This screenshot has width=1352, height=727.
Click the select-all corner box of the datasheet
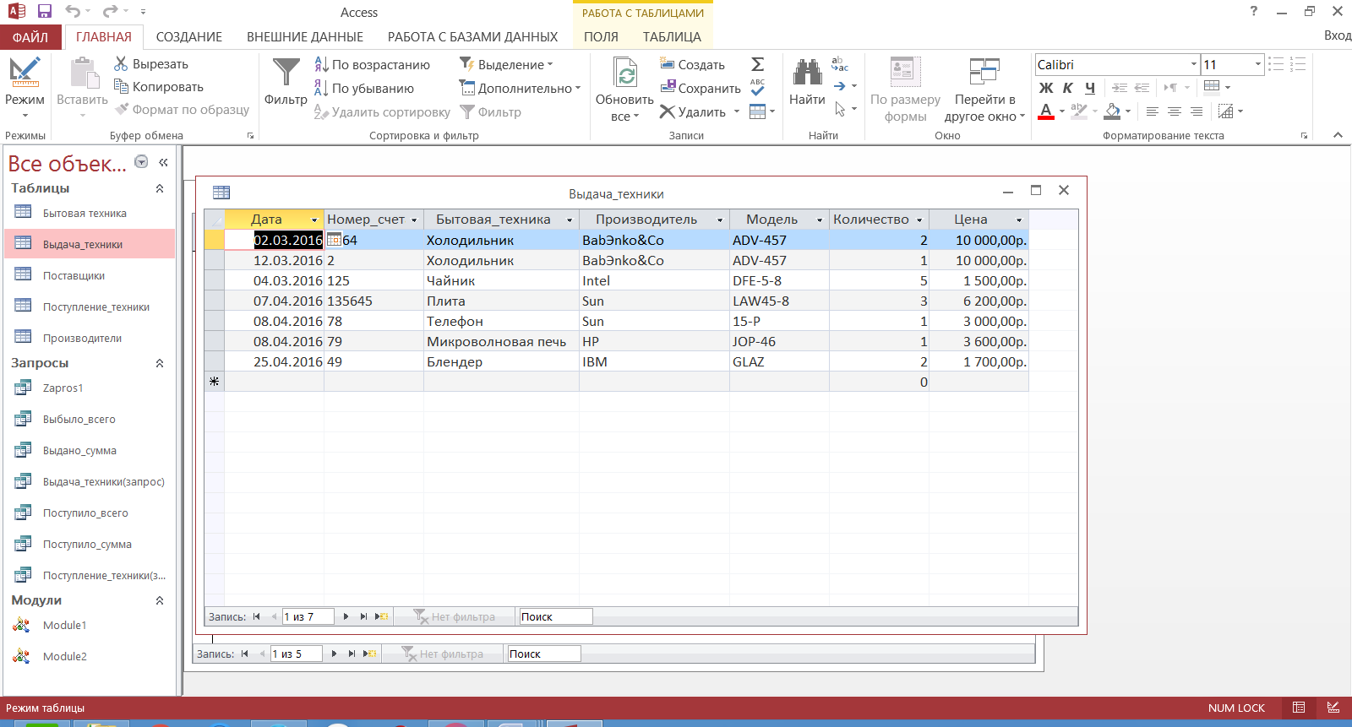(214, 220)
